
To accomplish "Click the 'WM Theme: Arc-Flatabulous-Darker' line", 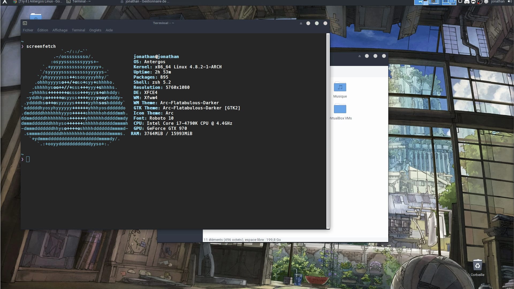I will [x=176, y=103].
